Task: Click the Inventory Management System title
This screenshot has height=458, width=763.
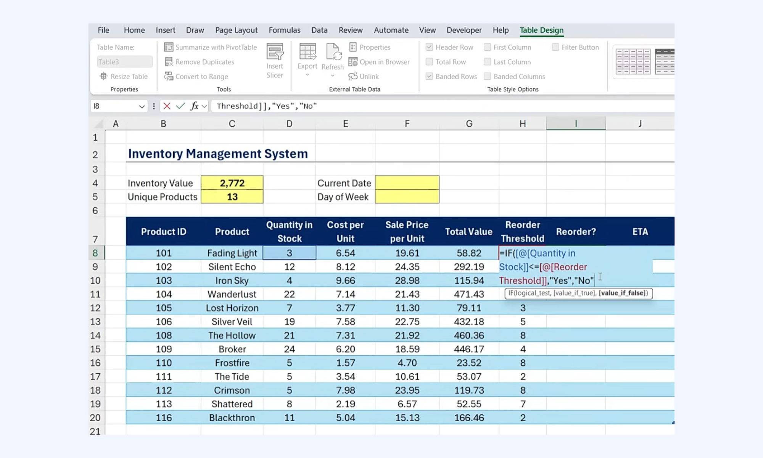Action: [218, 153]
